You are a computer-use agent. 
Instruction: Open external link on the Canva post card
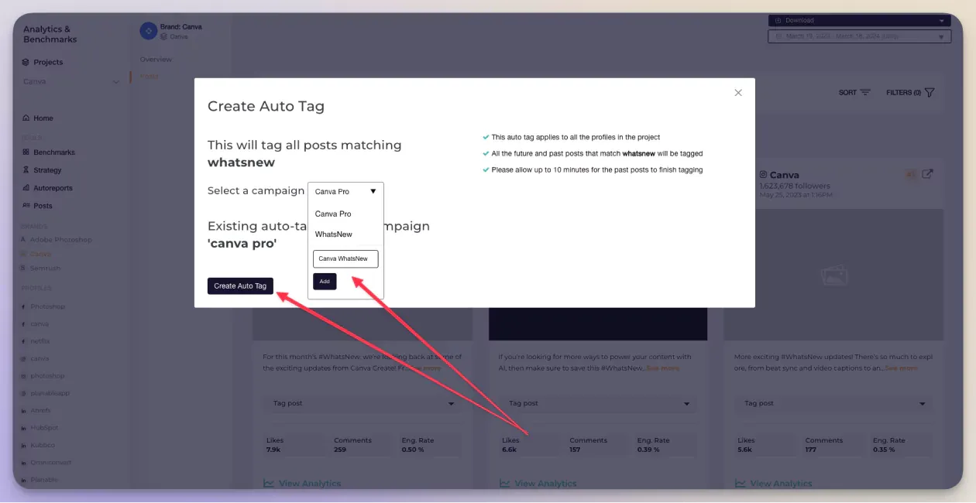(x=927, y=174)
